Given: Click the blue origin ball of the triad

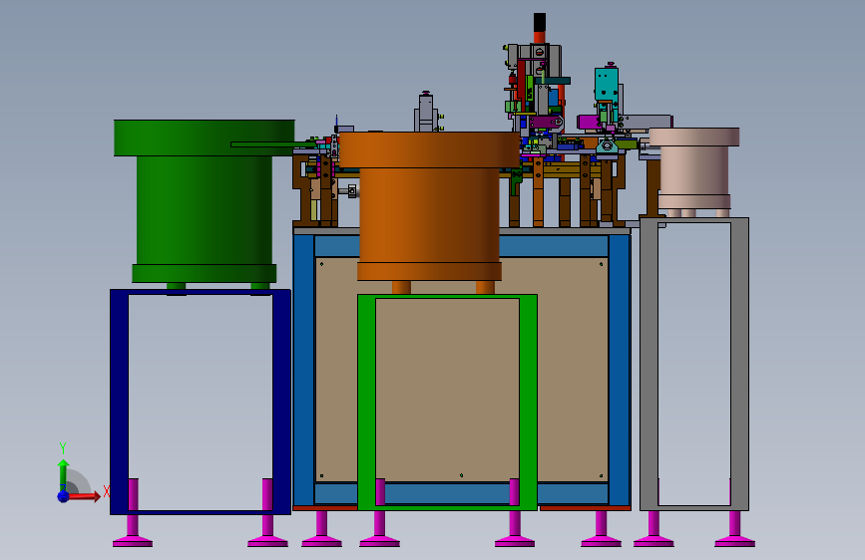Looking at the screenshot, I should pos(64,496).
